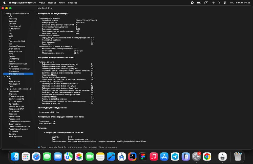Viewport: 253px width, 164px height.
Task: Open the Trash in the Dock
Action: (x=238, y=156)
